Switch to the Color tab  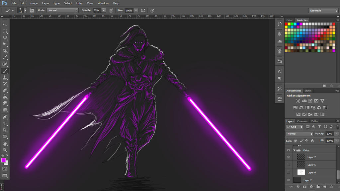tap(290, 20)
